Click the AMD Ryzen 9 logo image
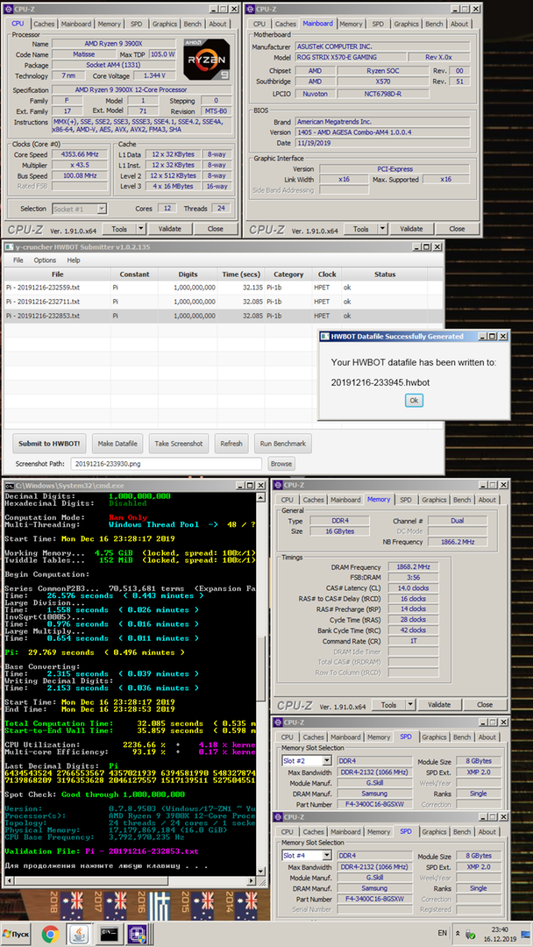This screenshot has height=947, width=533. click(207, 59)
